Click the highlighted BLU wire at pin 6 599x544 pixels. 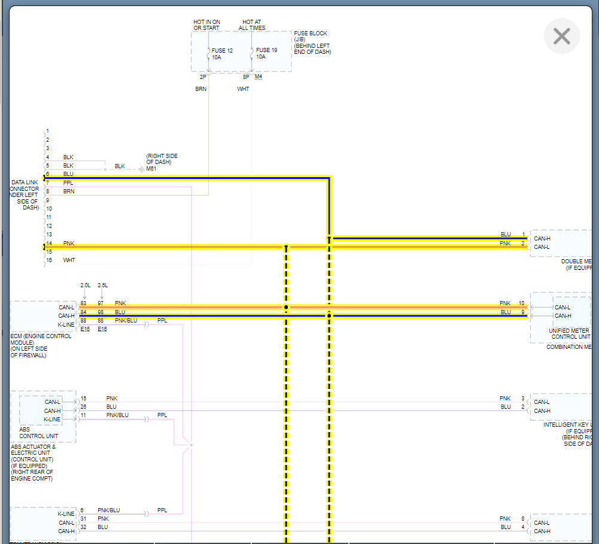187,178
